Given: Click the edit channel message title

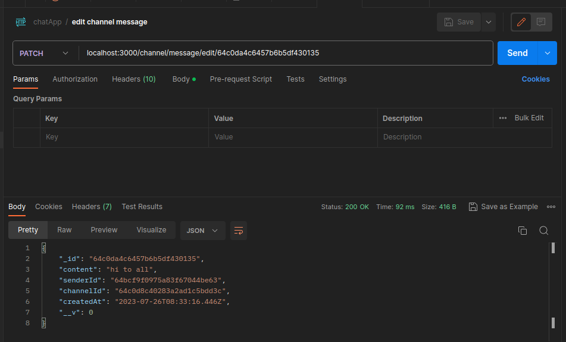Looking at the screenshot, I should (110, 22).
